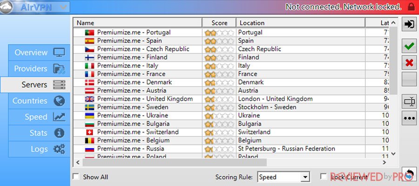The height and width of the screenshot is (186, 419).
Task: Click the Finland flag icon
Action: (x=89, y=57)
